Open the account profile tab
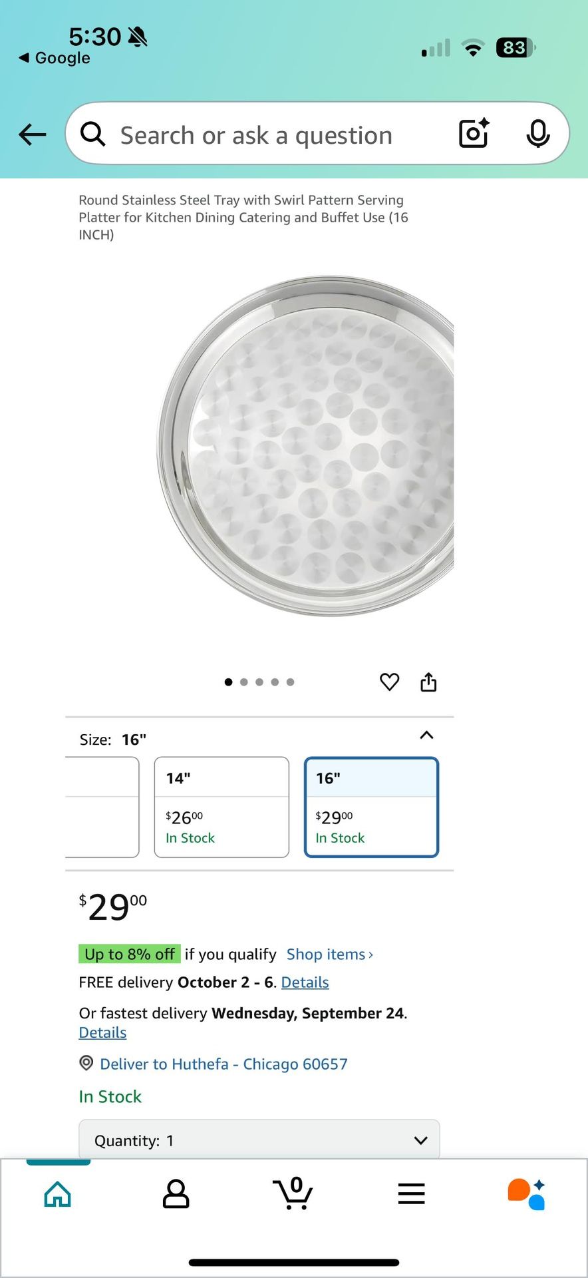 coord(176,1194)
